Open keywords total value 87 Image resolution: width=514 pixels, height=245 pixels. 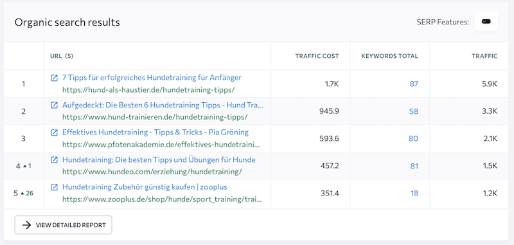[x=414, y=84]
